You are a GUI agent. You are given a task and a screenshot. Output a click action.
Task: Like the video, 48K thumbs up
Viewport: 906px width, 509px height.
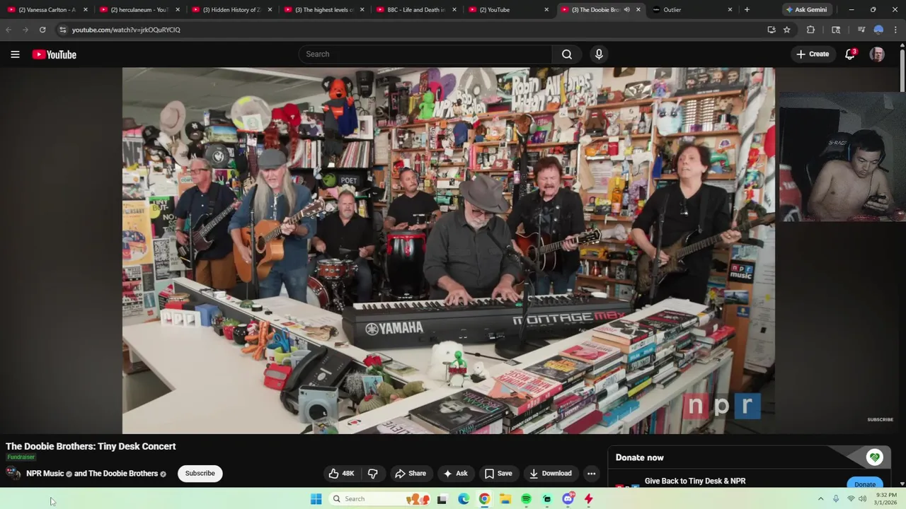pyautogui.click(x=341, y=474)
